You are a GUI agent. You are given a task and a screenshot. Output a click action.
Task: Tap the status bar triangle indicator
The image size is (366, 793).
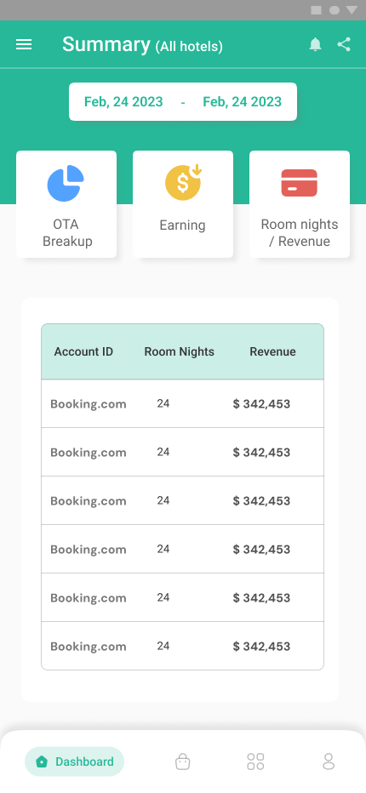352,10
